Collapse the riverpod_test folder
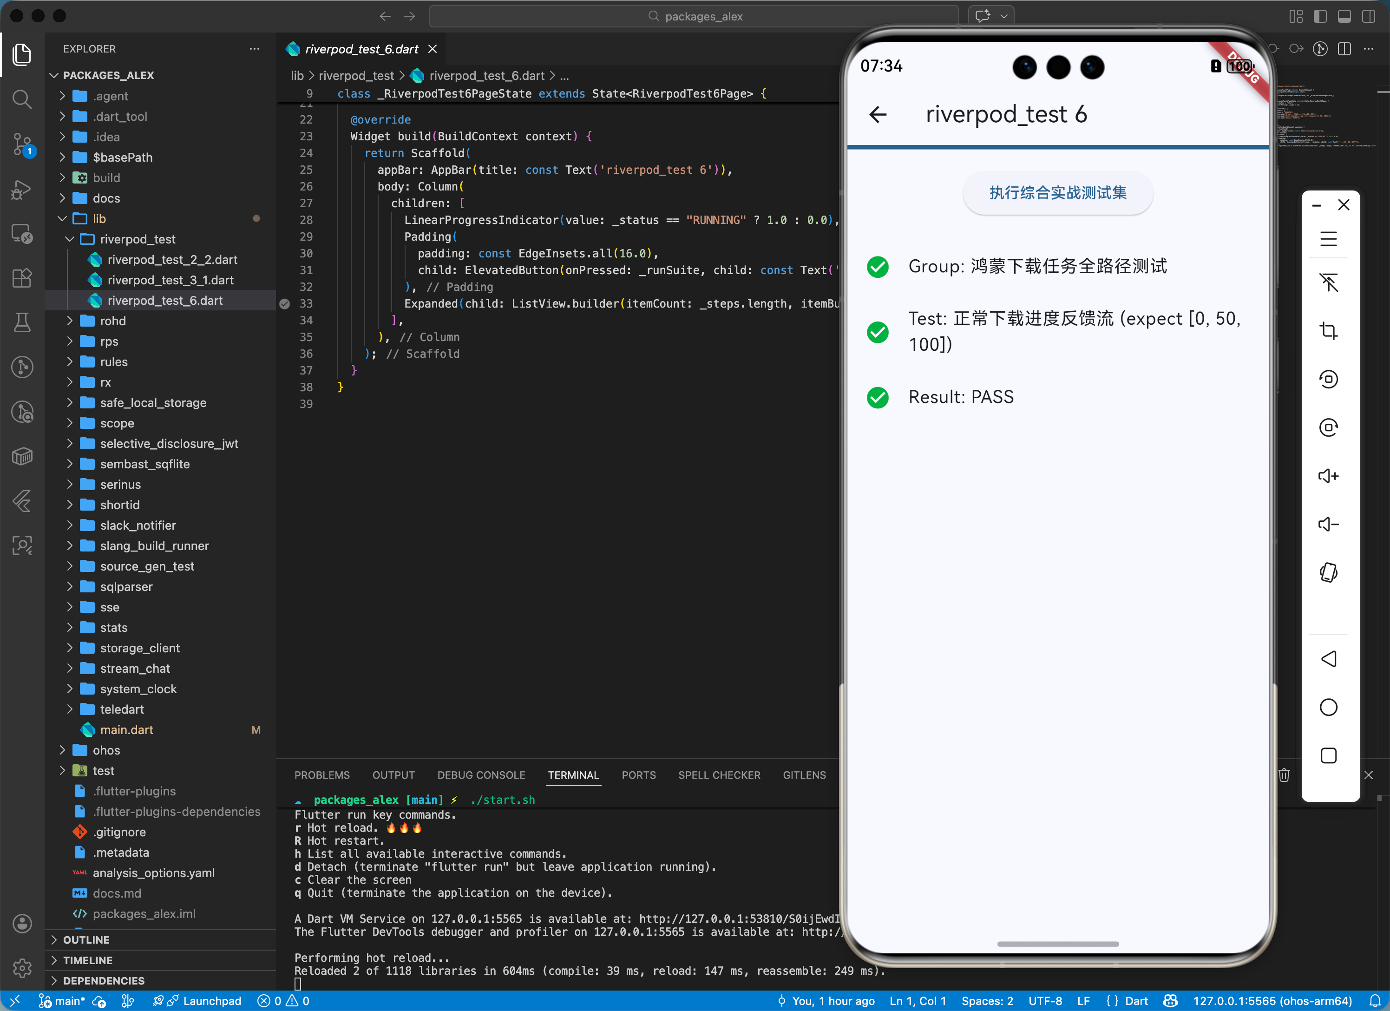Screen dimensions: 1390x1011 [138, 239]
